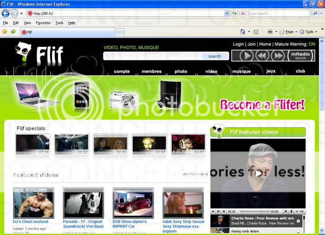This screenshot has width=325, height=235.
Task: Play the inRadio player
Action: pos(247,56)
